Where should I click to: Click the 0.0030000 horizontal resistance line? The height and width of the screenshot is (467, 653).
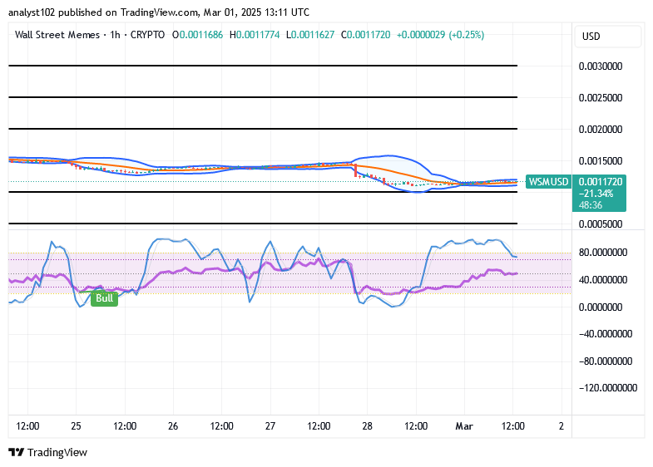(263, 66)
